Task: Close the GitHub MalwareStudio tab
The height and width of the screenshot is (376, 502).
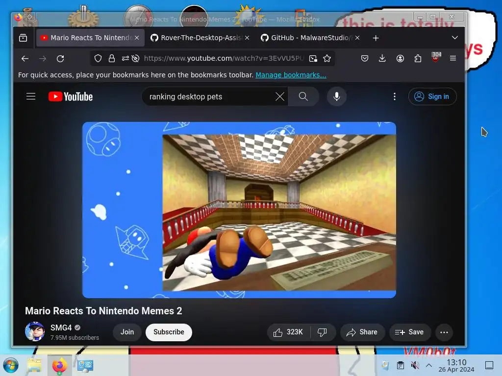Action: pos(357,38)
